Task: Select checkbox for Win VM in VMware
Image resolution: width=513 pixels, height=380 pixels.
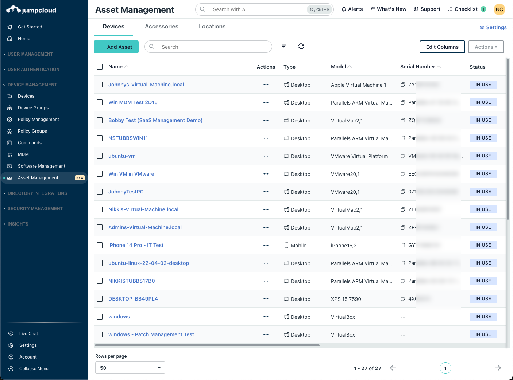Action: click(x=100, y=174)
